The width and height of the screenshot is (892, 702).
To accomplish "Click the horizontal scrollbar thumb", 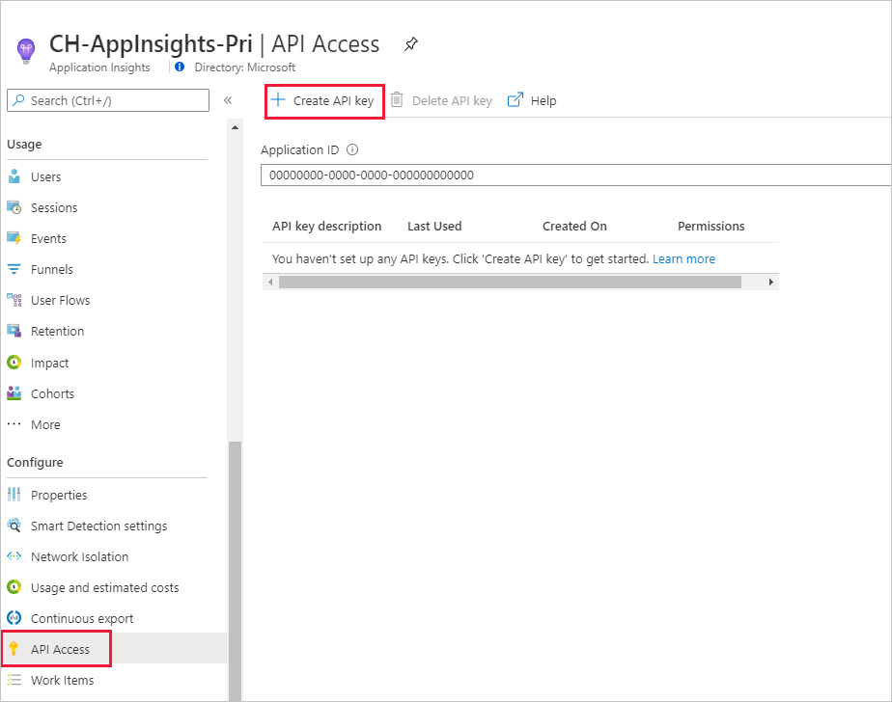I will [x=511, y=282].
